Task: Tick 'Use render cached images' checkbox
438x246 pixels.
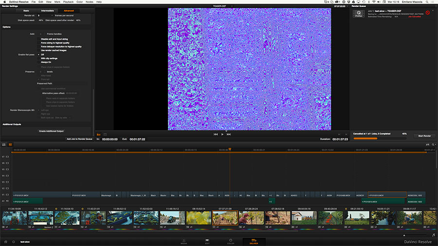Action: pos(38,50)
